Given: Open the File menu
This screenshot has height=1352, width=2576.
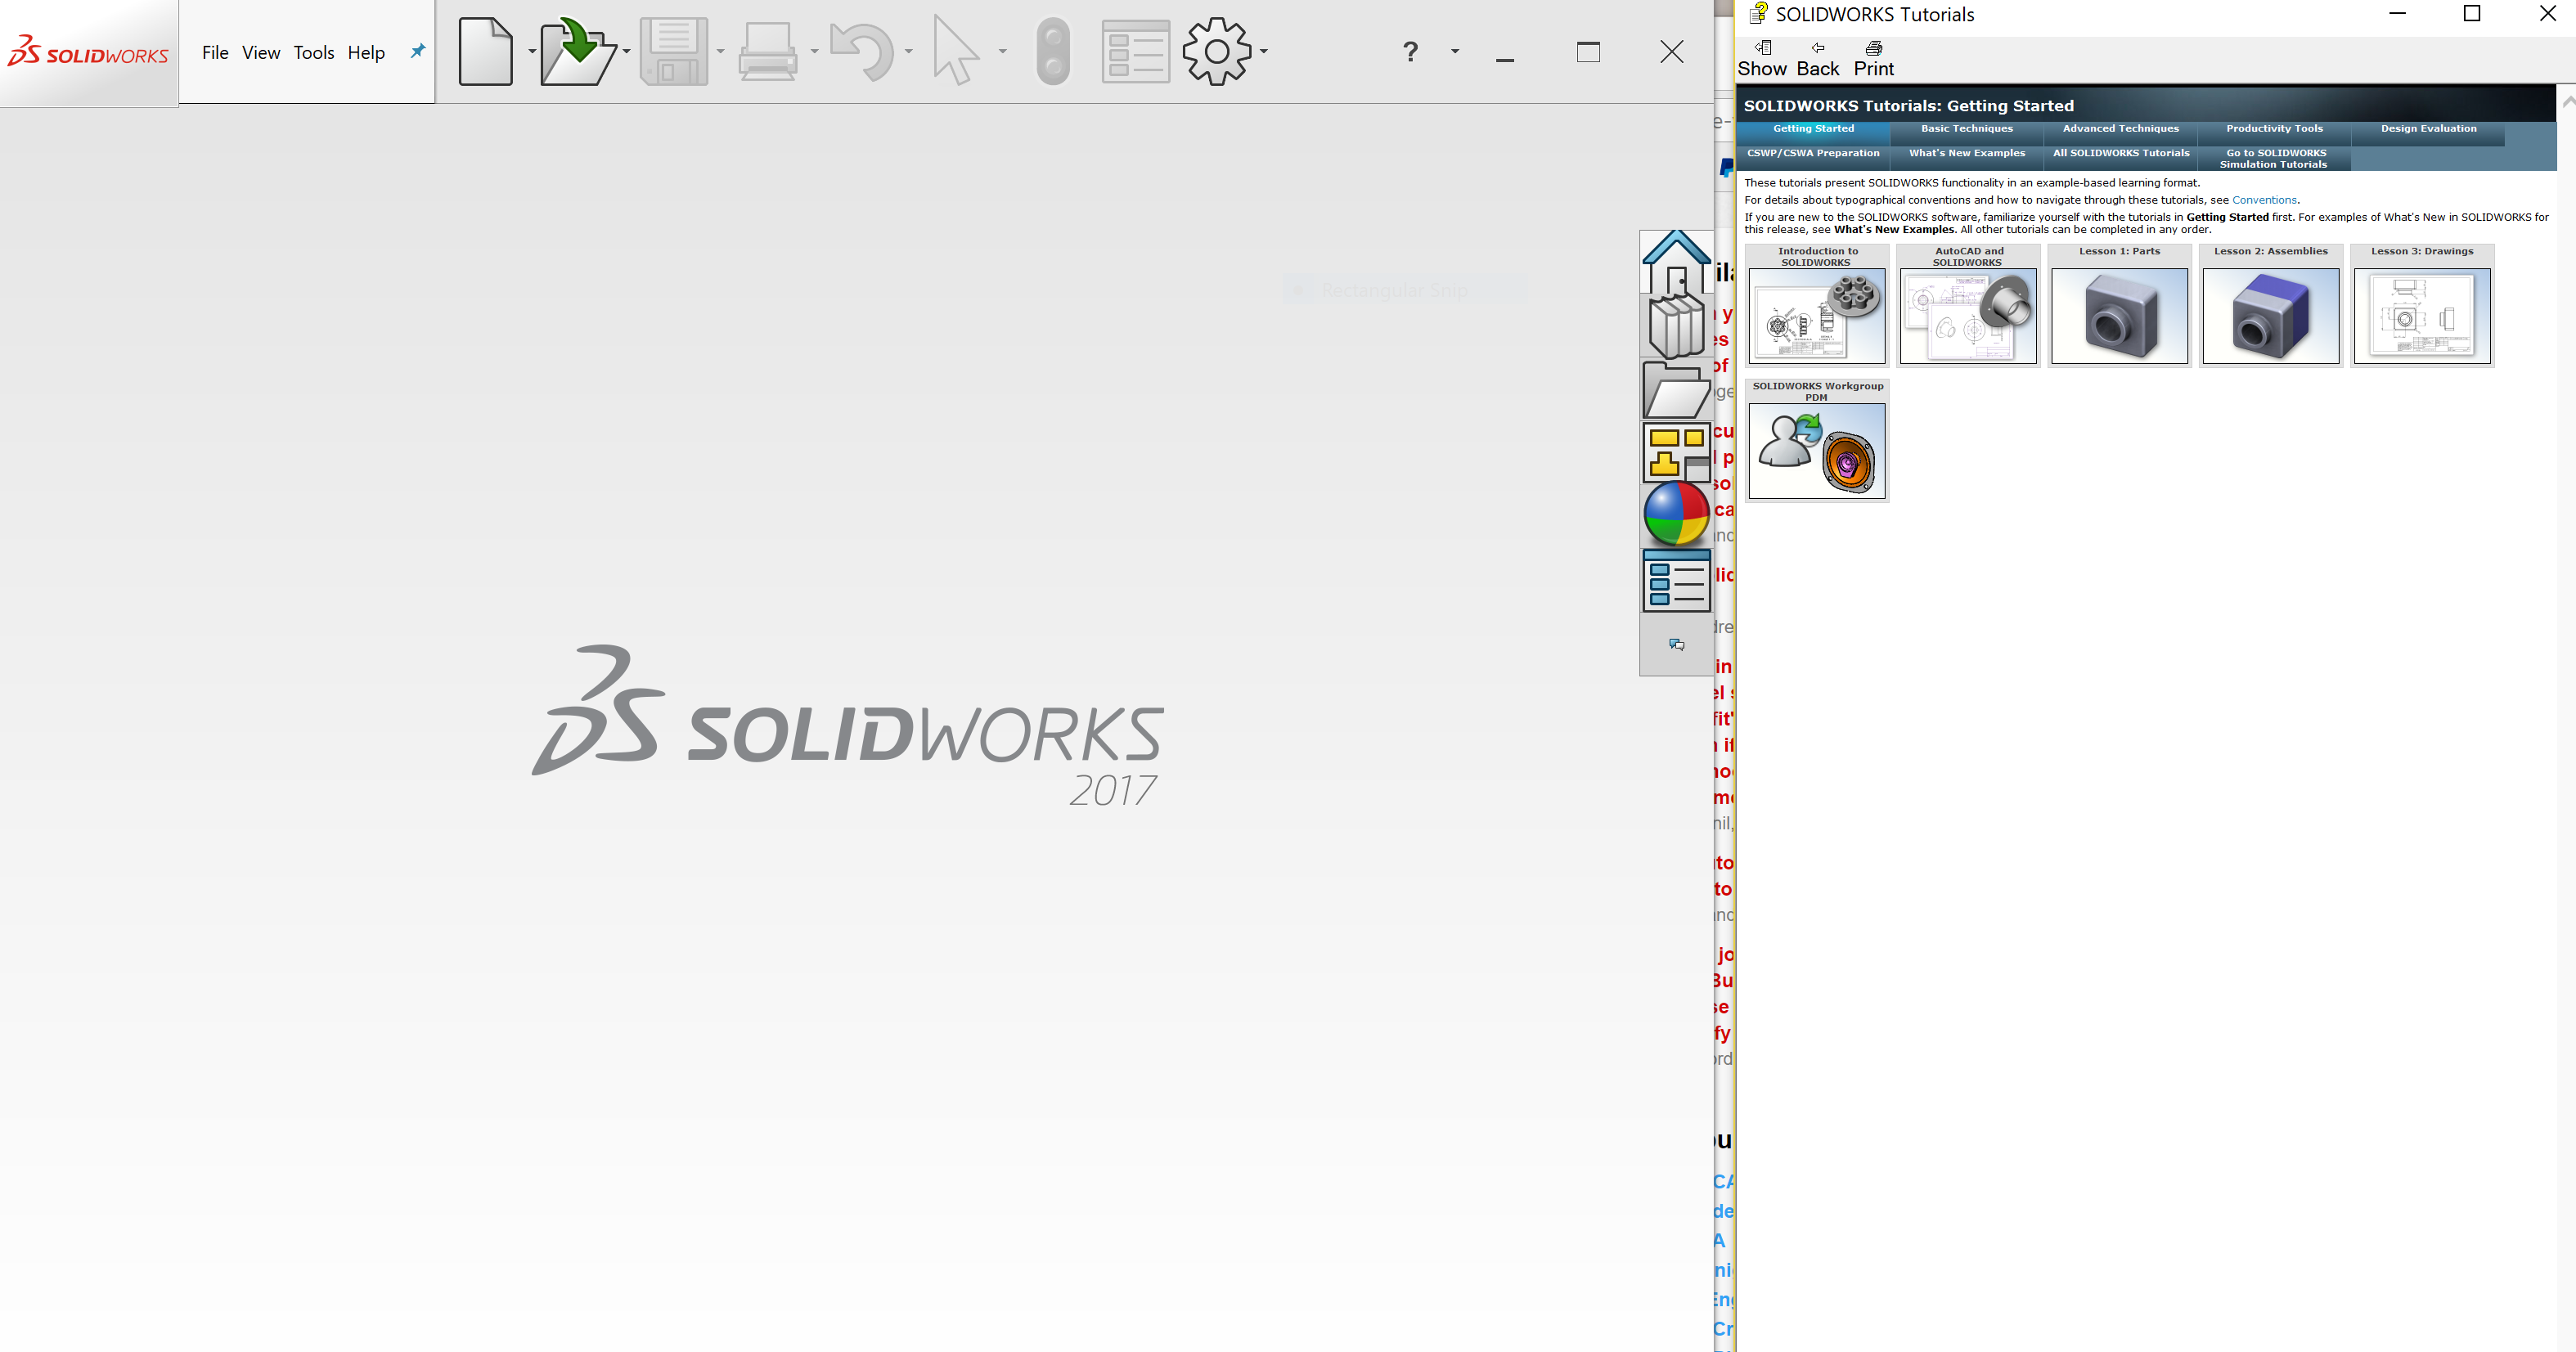Looking at the screenshot, I should pos(215,52).
